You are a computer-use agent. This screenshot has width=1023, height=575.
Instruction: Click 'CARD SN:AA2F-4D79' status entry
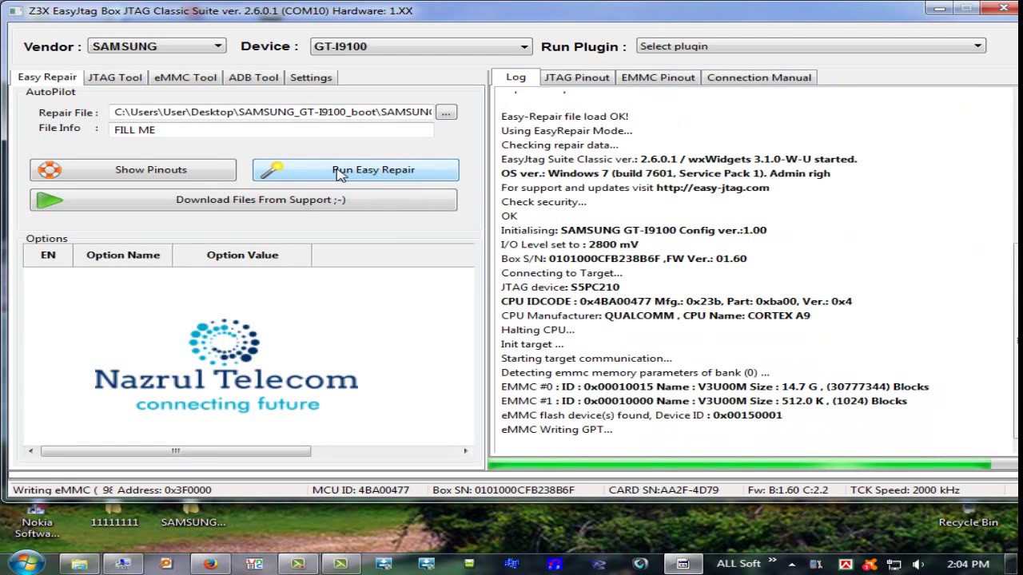[x=663, y=490]
